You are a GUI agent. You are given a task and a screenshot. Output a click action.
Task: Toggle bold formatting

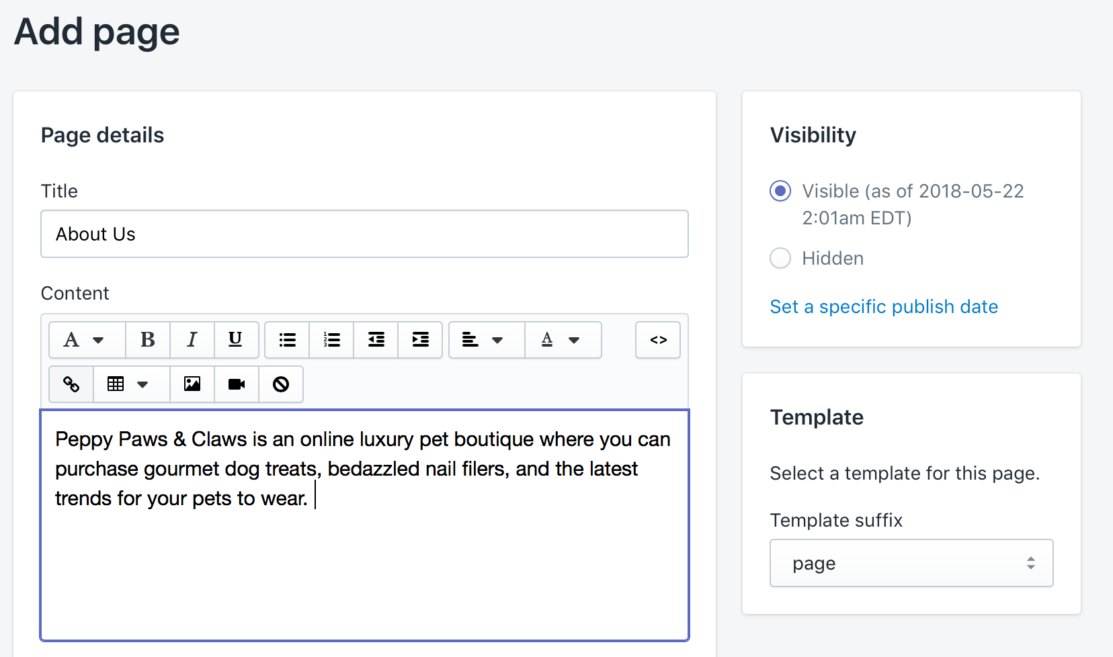pyautogui.click(x=148, y=340)
